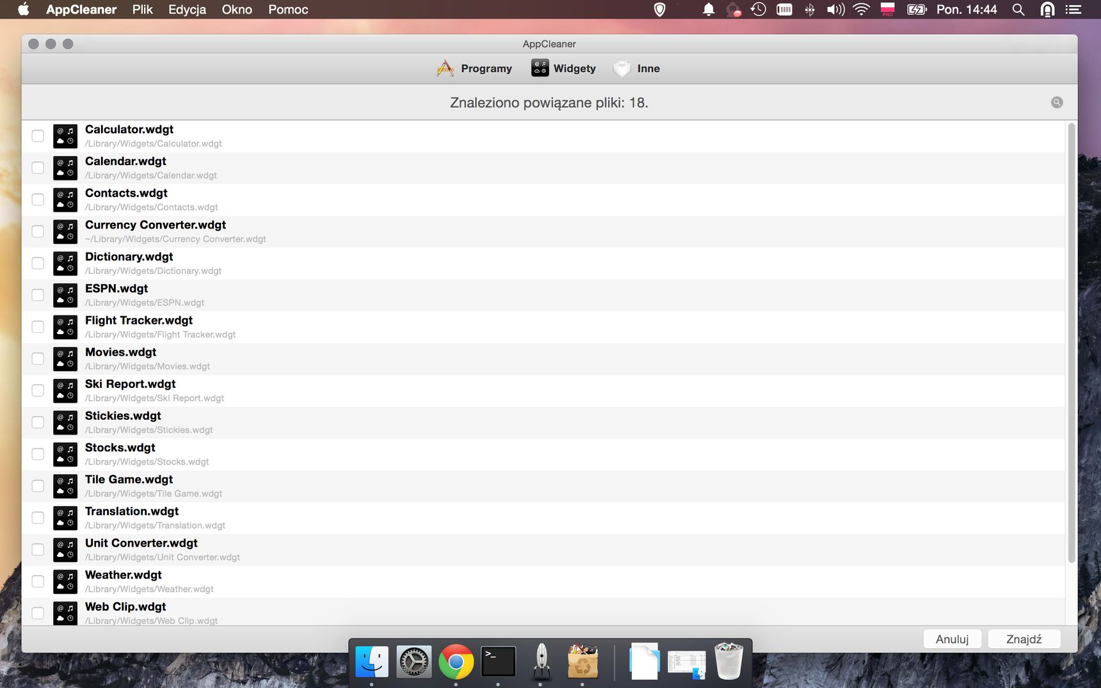Select the Translation.wdgt file name
Viewport: 1101px width, 688px height.
tap(132, 511)
